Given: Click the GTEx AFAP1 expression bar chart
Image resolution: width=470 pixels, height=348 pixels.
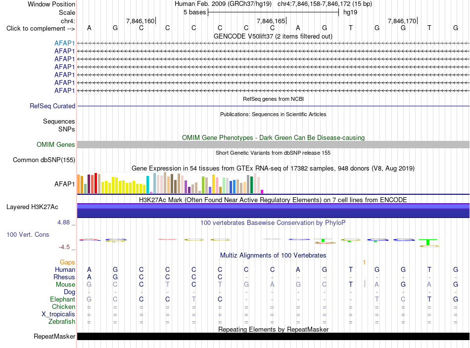Looking at the screenshot, I should point(170,183).
